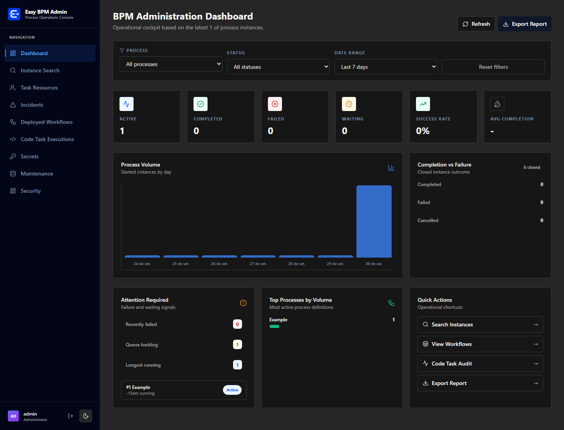564x430 pixels.
Task: Click the Queue backlog count badge
Action: (x=237, y=344)
